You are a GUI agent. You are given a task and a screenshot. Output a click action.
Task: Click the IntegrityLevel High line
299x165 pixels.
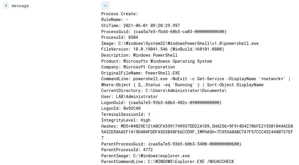[x=126, y=120]
